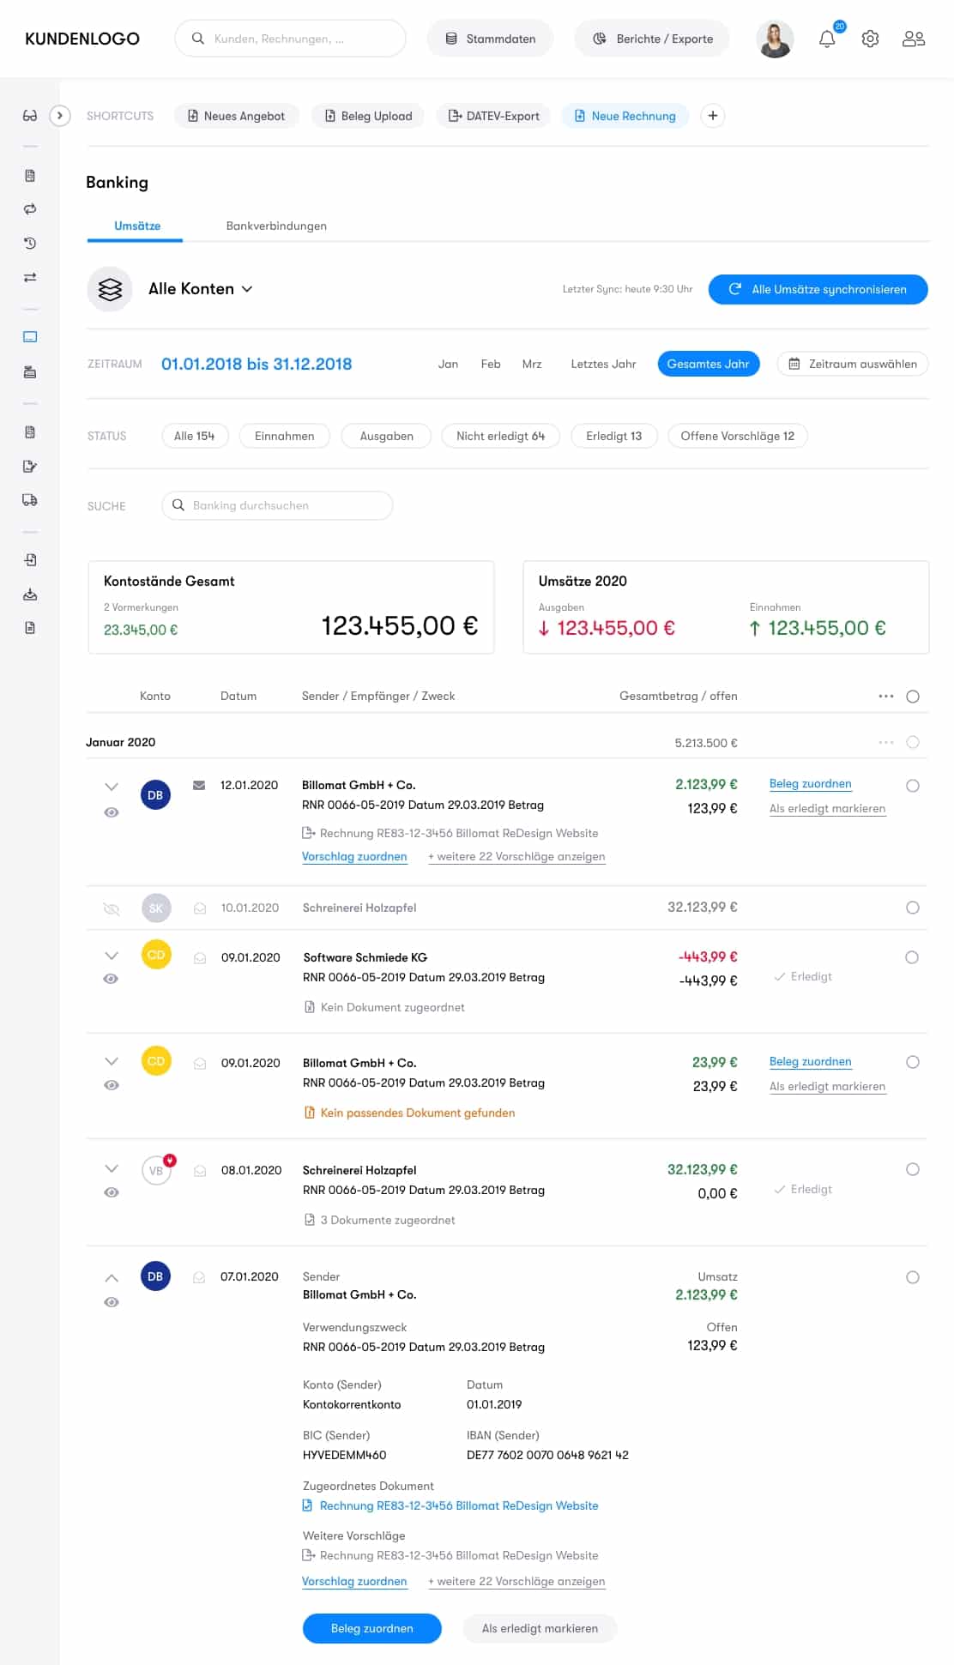Viewport: 954px width, 1665px height.
Task: Filter by Nicht erledigt 64 status
Action: (x=500, y=436)
